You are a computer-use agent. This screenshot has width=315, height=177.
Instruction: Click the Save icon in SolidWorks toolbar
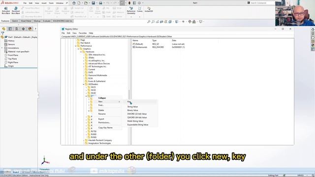94,3
